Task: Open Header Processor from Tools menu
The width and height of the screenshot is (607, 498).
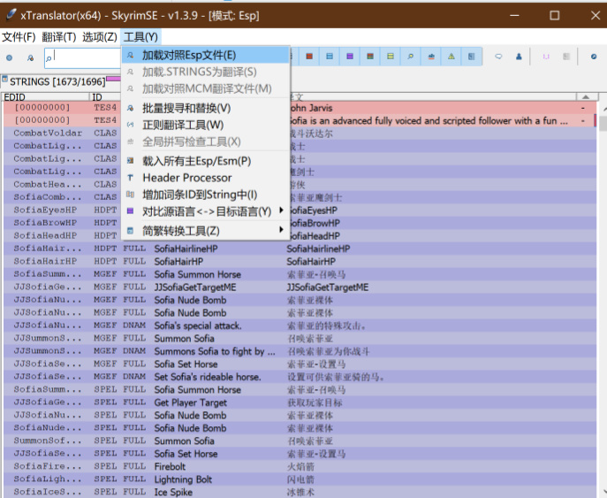Action: point(206,178)
